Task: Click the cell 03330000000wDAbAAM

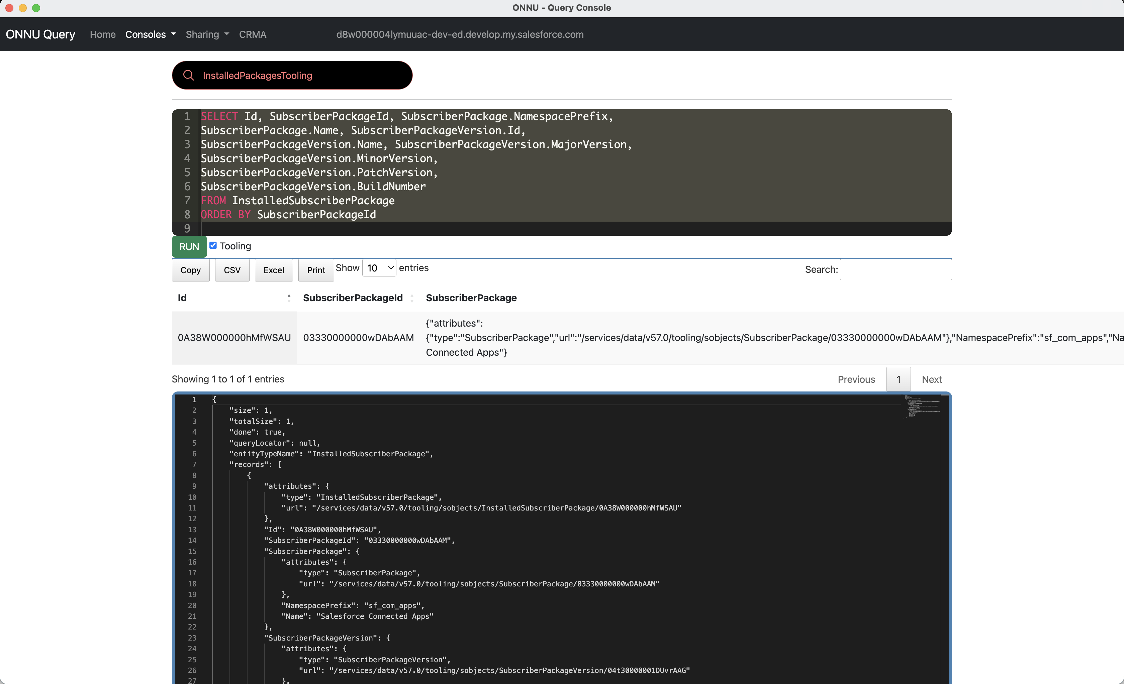Action: pyautogui.click(x=358, y=337)
